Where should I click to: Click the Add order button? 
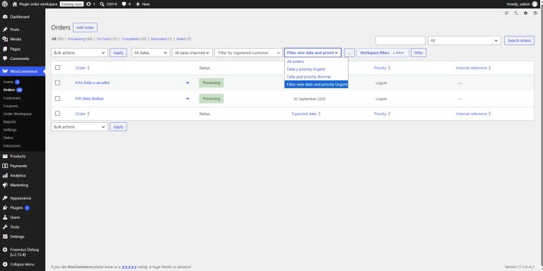[x=85, y=28]
